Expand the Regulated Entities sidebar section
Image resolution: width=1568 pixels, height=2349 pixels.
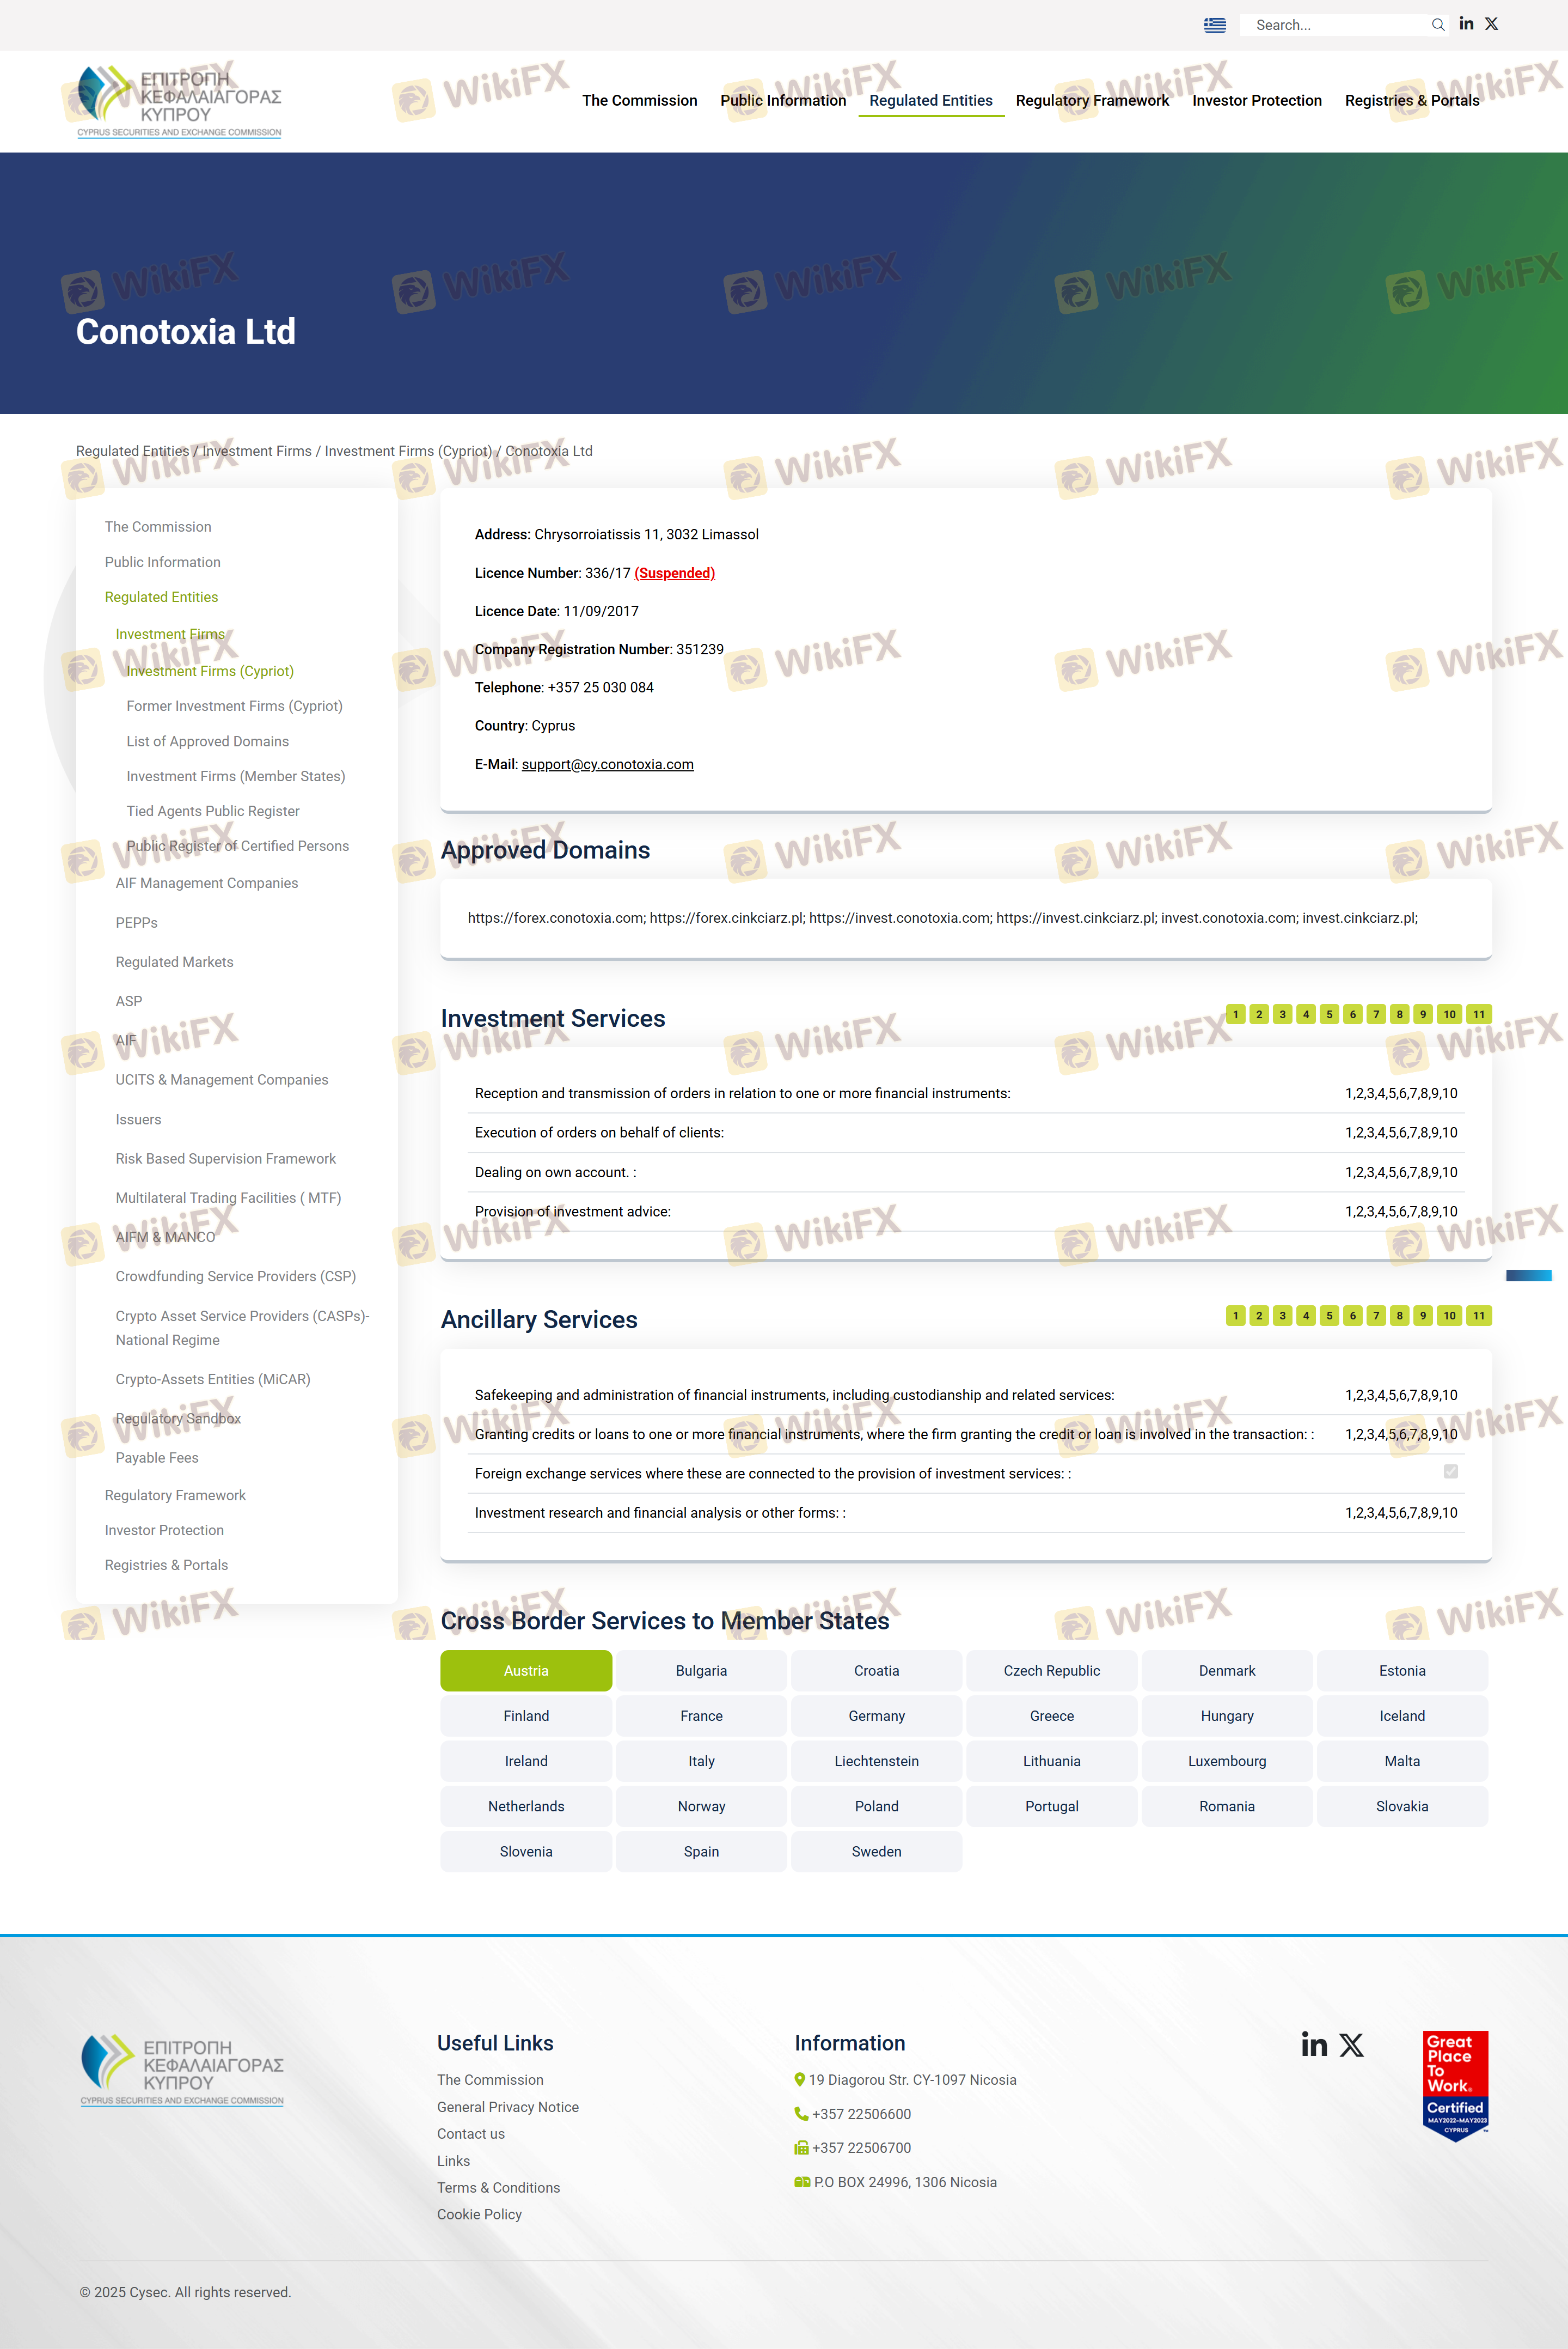[161, 597]
